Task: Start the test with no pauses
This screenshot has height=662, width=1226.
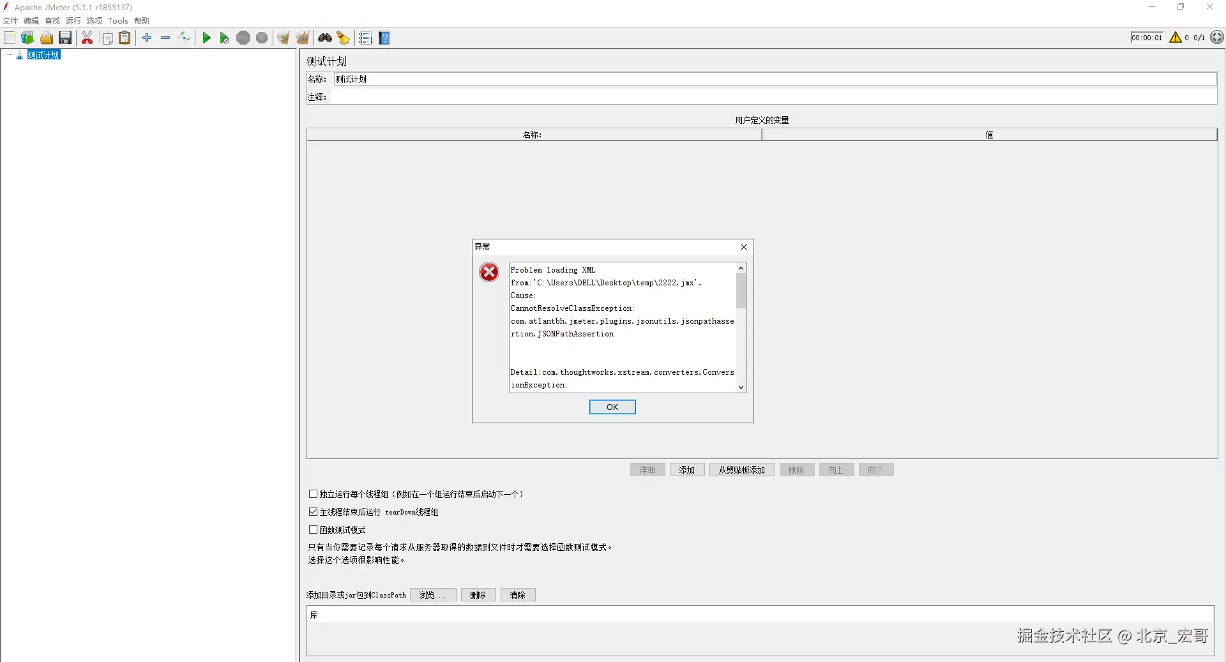Action: point(225,38)
